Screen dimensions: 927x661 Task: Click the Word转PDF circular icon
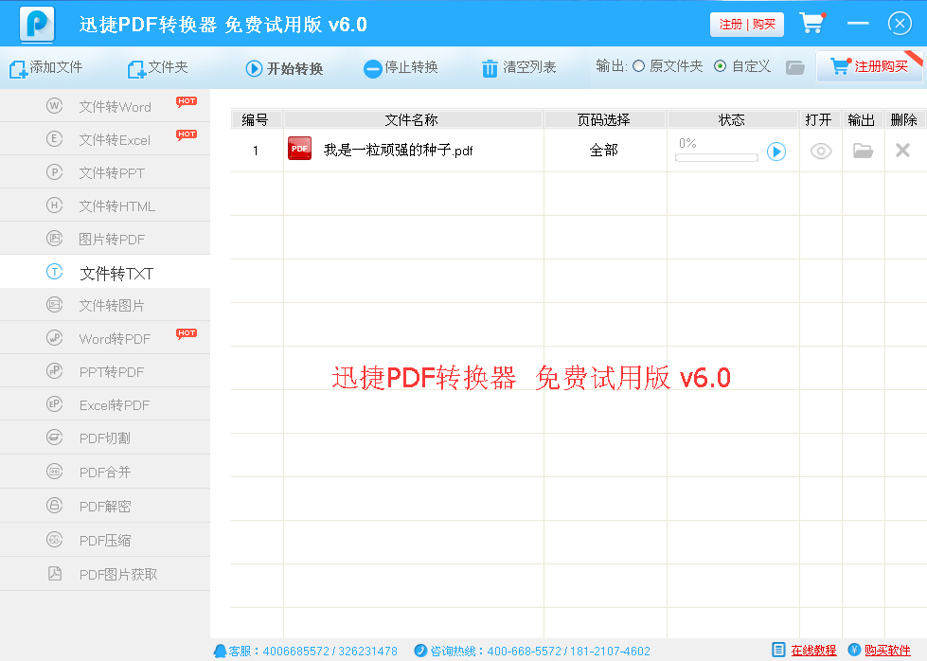(54, 337)
